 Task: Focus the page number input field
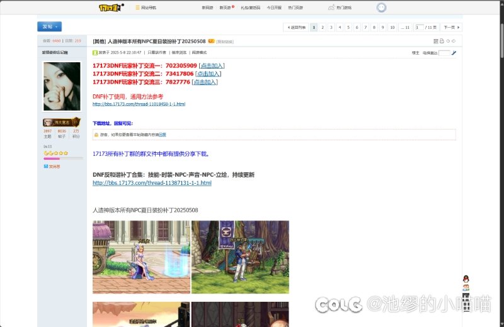[420, 27]
